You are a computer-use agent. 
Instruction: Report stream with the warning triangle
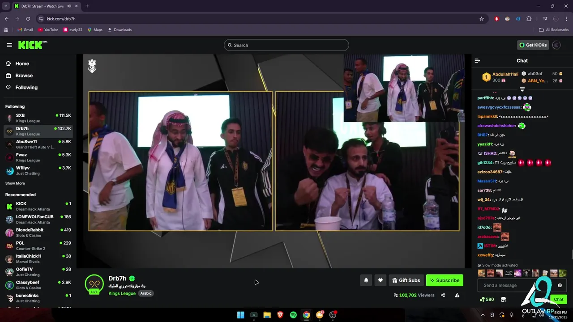pos(457,295)
